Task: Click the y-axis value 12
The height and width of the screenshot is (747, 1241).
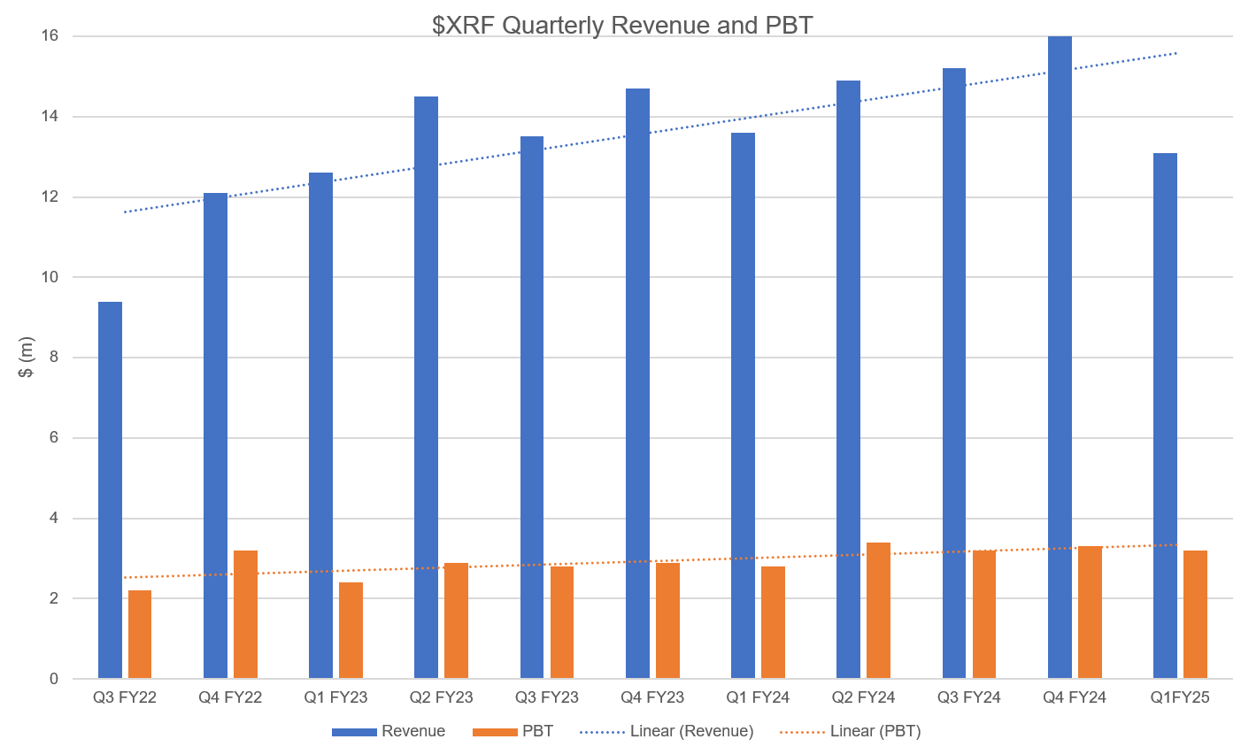Action: [50, 196]
